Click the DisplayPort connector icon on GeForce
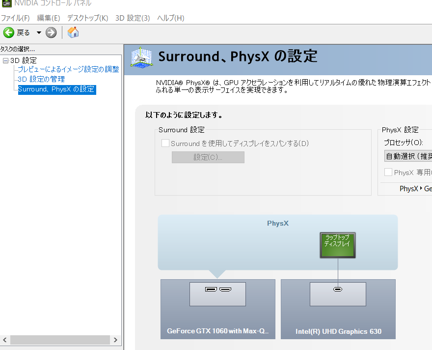 pyautogui.click(x=211, y=290)
